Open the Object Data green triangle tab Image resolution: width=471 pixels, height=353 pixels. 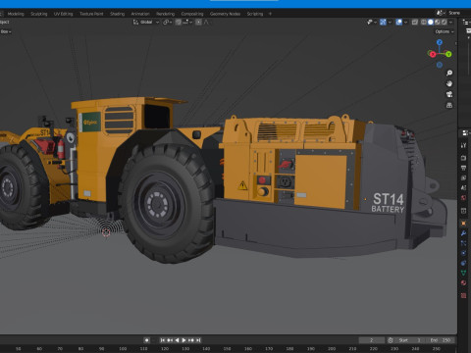(463, 273)
